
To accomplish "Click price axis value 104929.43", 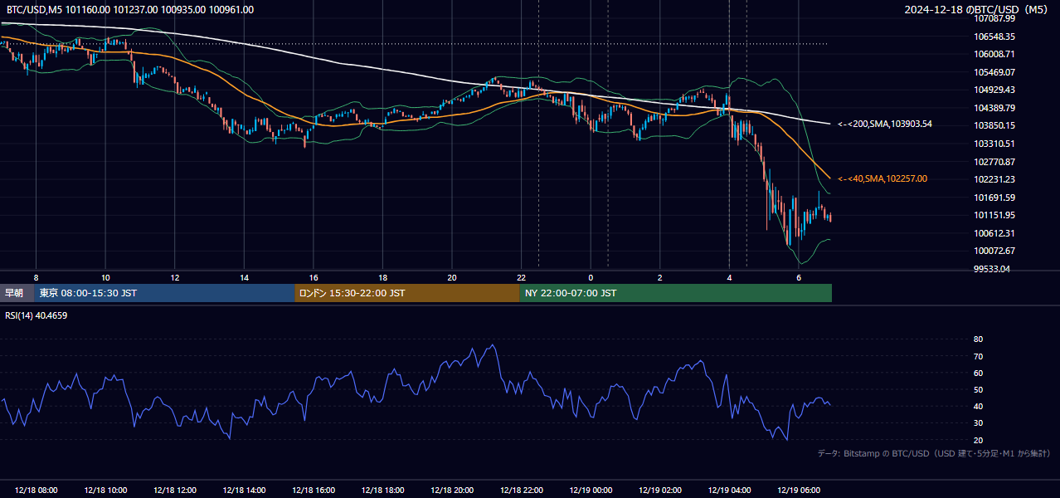I will 994,90.
